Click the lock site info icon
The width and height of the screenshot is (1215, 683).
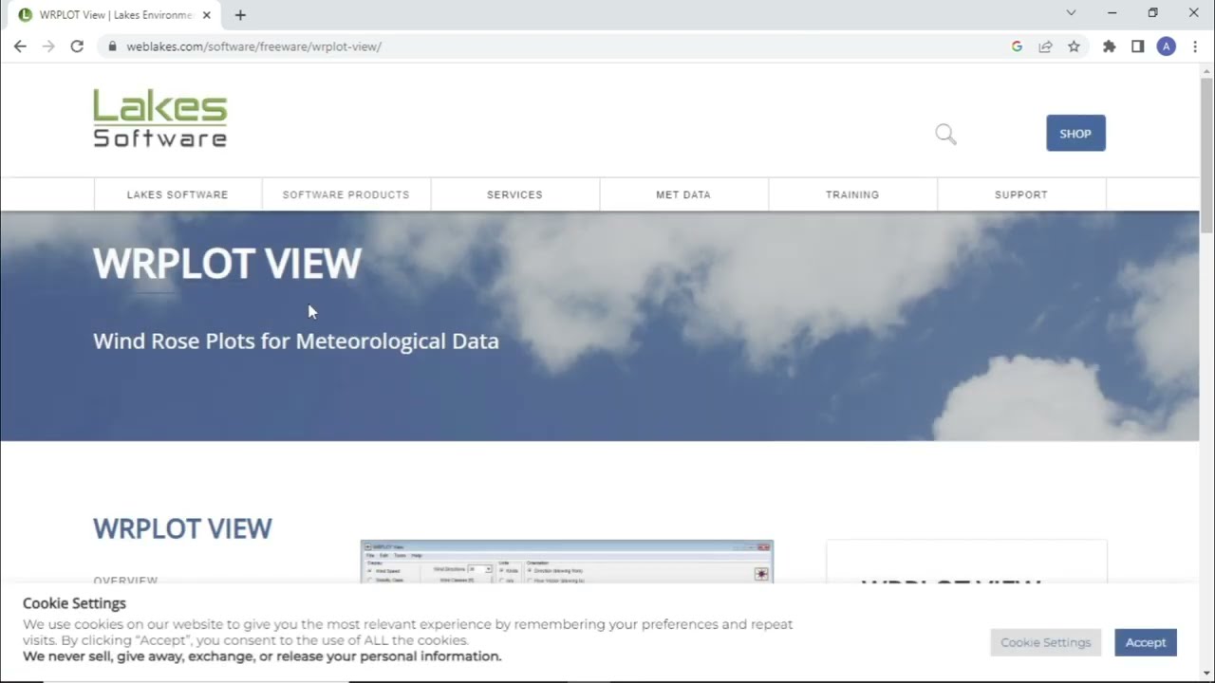coord(113,46)
